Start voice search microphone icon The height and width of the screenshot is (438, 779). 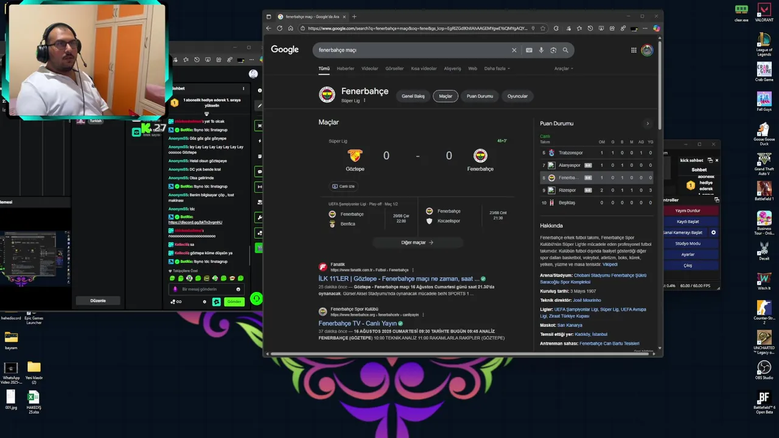541,50
